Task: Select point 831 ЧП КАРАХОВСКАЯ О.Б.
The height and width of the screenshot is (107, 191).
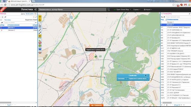Action: pyautogui.click(x=176, y=35)
